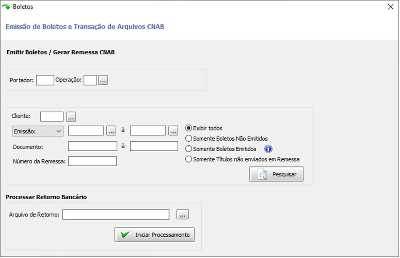Screen dimensions: 400x258
Task: Click the Iniciar Processamento button
Action: pyautogui.click(x=155, y=234)
